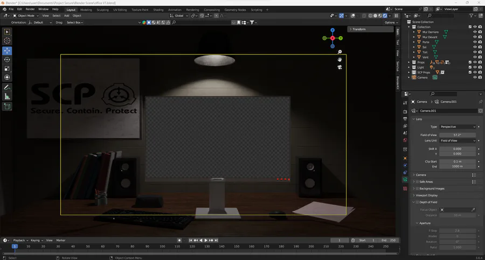
Task: Open the Output properties tab
Action: [405, 119]
